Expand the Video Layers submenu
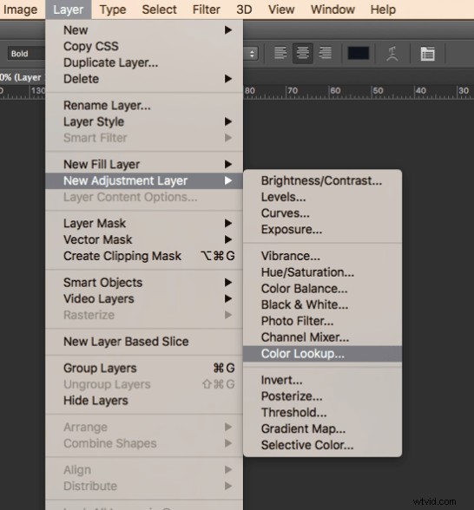Screen dimensions: 474x510 [144, 298]
